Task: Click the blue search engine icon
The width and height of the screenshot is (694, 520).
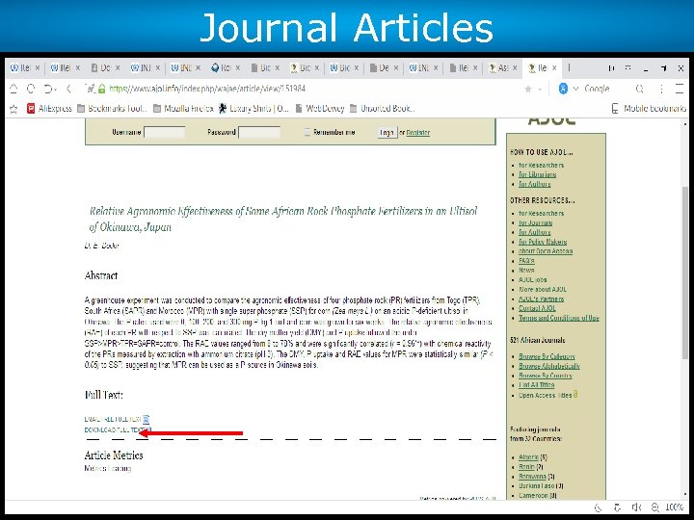Action: tap(563, 89)
